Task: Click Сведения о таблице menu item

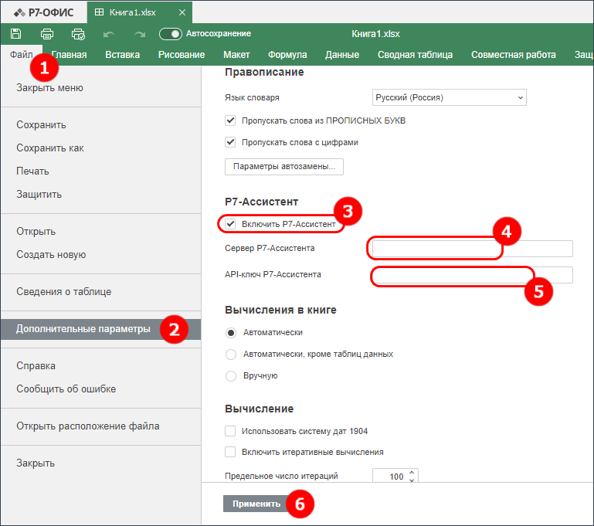Action: tap(63, 292)
